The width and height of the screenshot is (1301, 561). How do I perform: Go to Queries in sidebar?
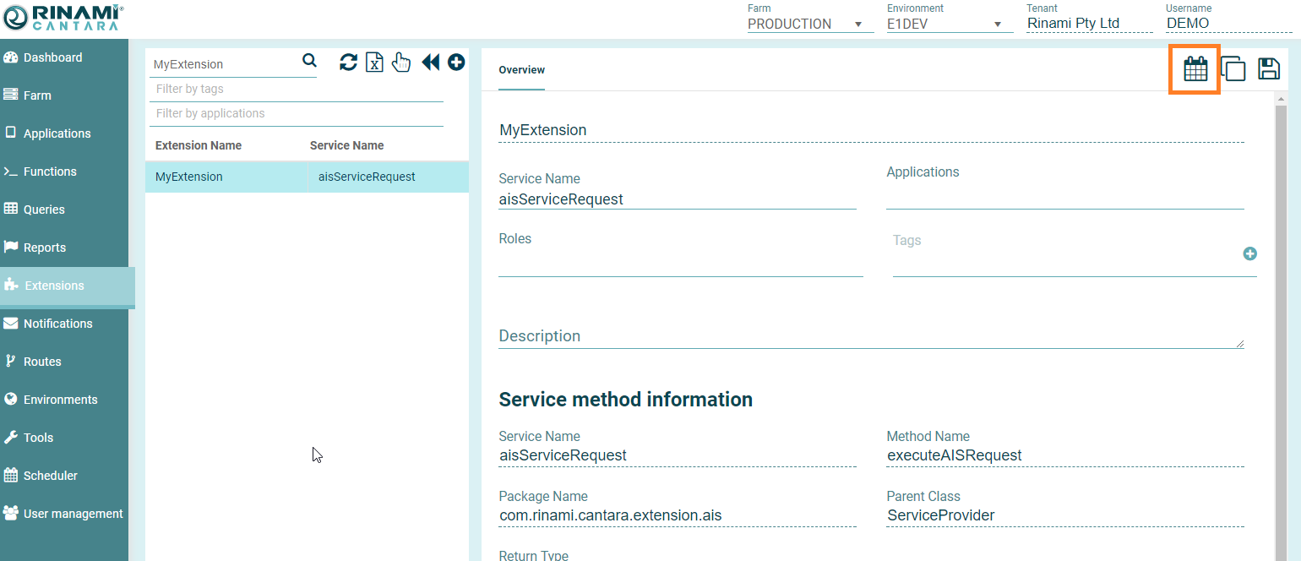44,210
